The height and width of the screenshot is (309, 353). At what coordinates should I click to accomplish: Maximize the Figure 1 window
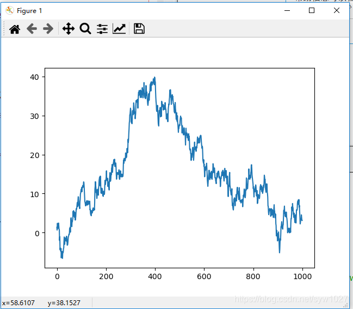(x=312, y=10)
